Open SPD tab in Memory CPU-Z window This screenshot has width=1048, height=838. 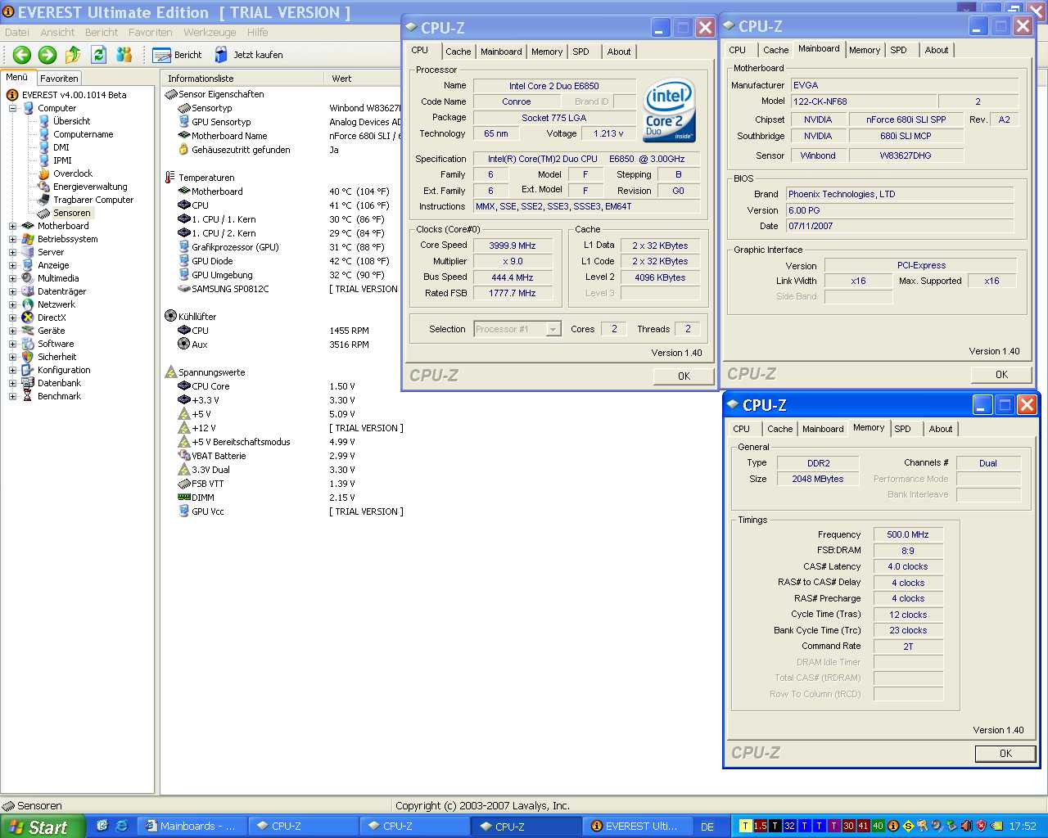click(902, 429)
